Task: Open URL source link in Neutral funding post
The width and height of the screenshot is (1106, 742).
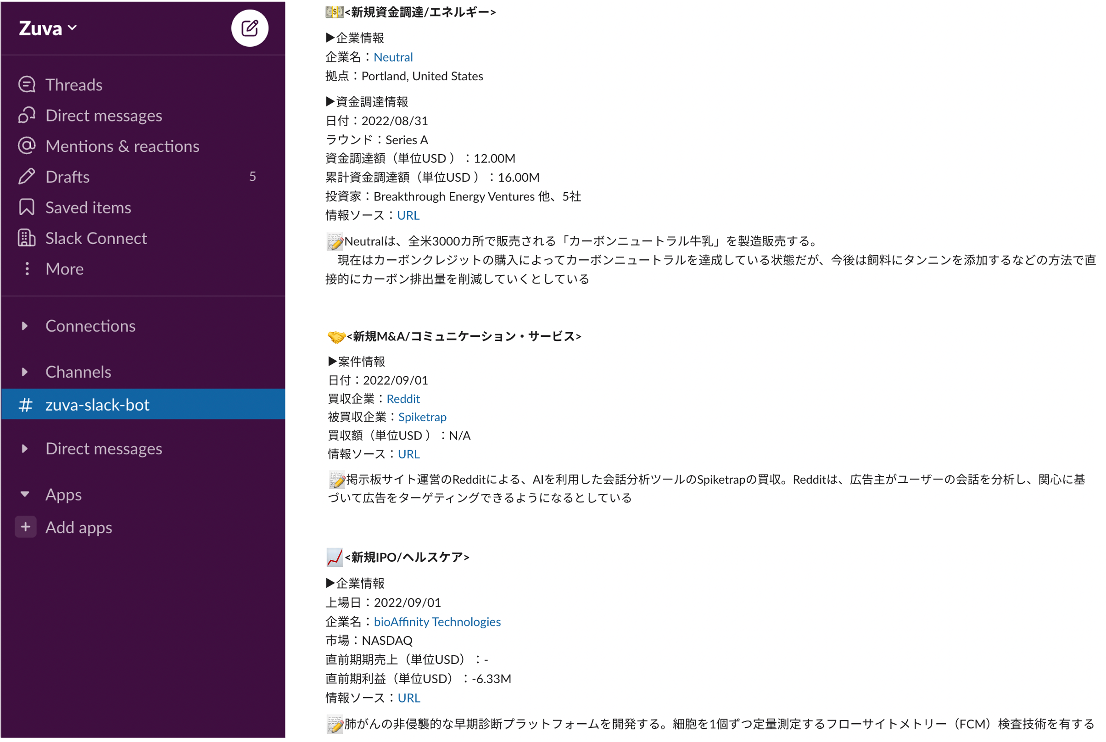Action: point(408,215)
